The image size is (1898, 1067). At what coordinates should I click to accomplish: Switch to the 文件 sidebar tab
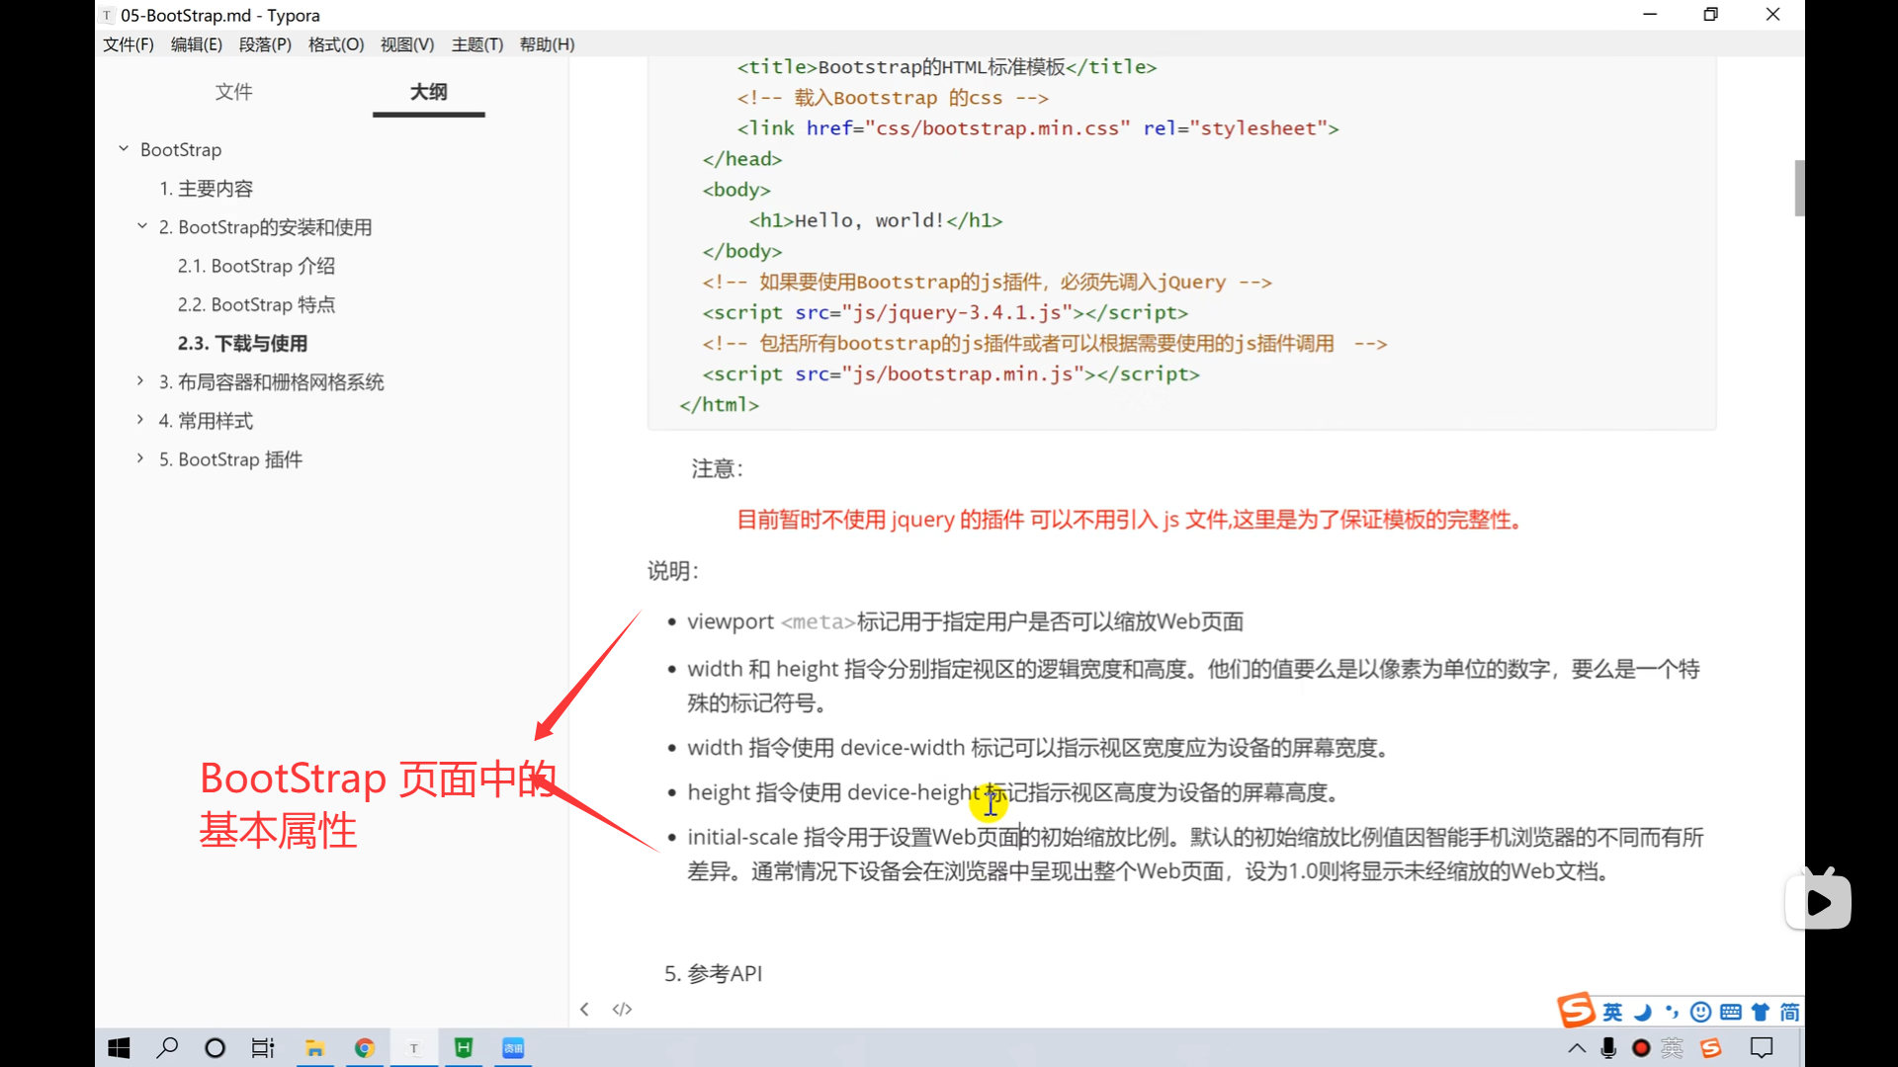pos(233,92)
